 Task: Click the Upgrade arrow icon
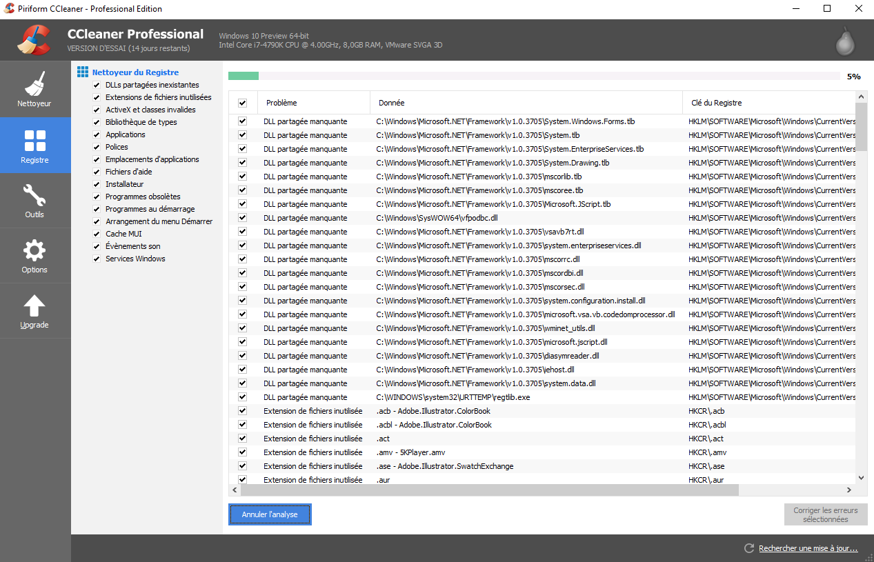34,306
